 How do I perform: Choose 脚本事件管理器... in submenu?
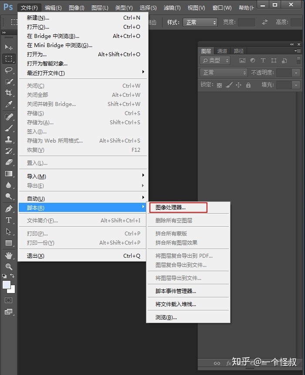(x=188, y=291)
